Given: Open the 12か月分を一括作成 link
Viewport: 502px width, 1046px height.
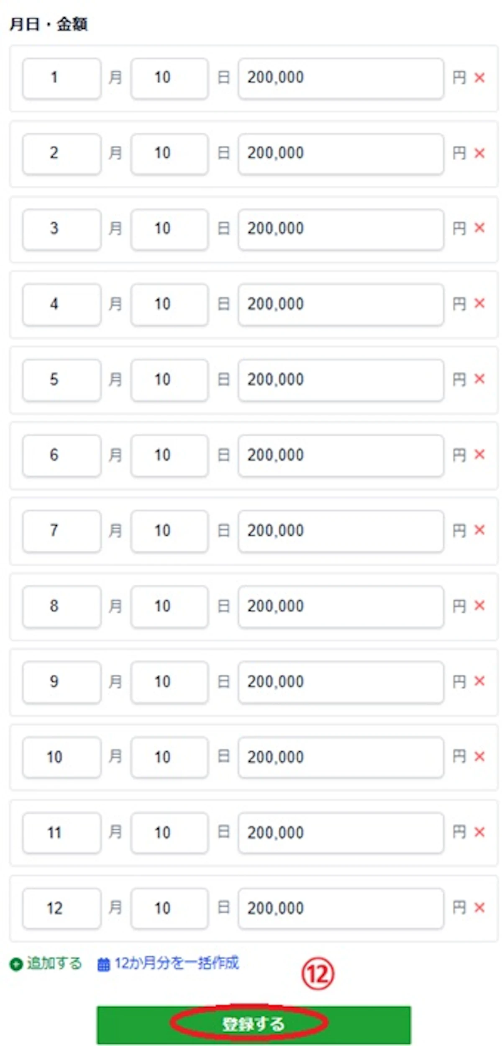Looking at the screenshot, I should pos(177,964).
